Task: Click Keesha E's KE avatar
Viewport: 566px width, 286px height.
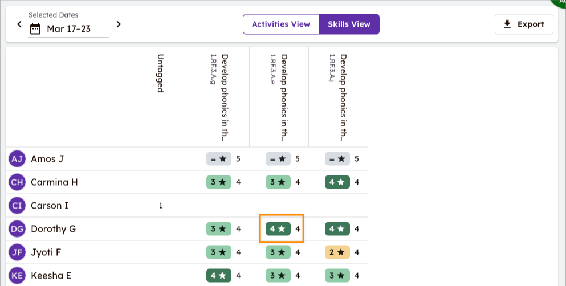Action: pyautogui.click(x=17, y=276)
